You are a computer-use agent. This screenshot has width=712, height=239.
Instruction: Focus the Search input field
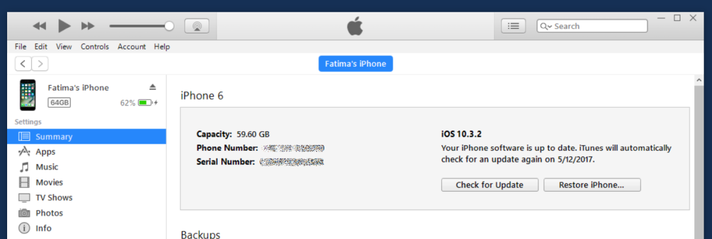coord(592,26)
